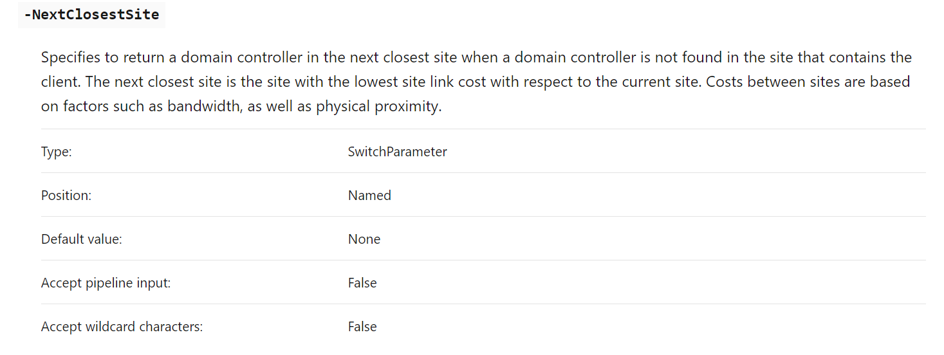The width and height of the screenshot is (944, 355).
Task: Select False value for Accept pipeline input
Action: click(x=362, y=283)
